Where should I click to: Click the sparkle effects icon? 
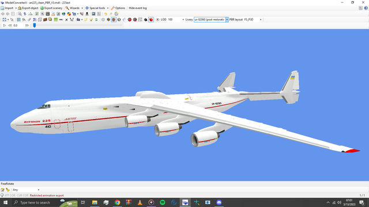(x=86, y=20)
